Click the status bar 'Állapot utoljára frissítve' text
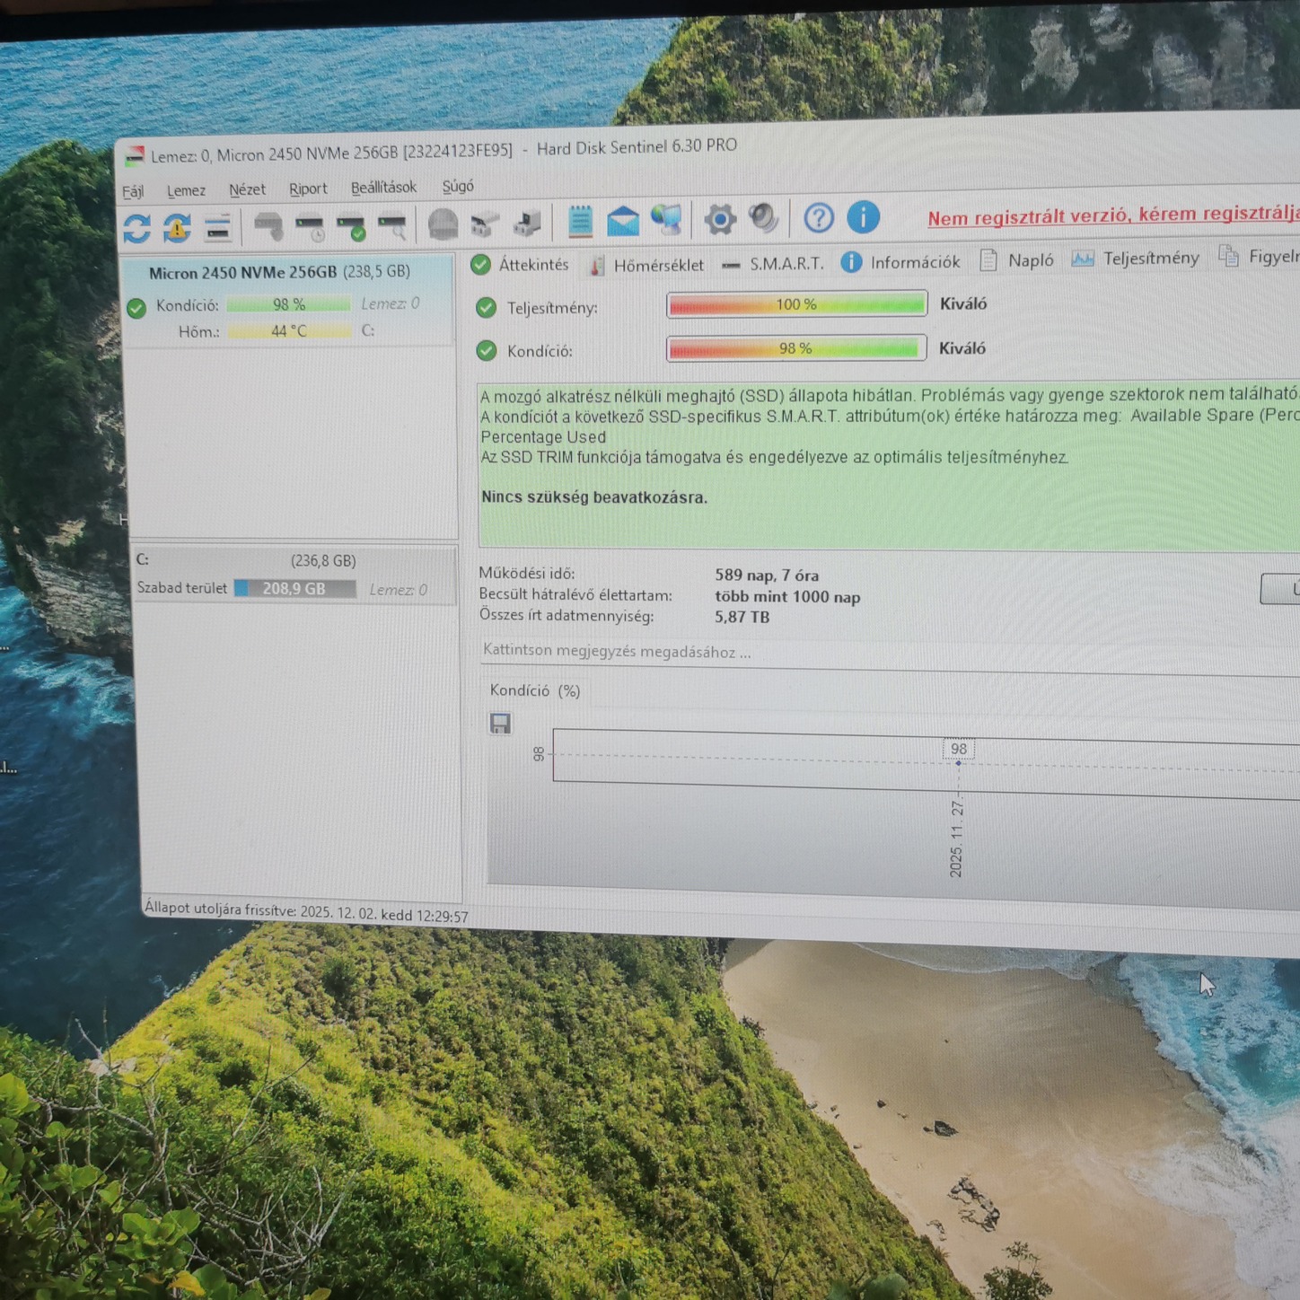 click(306, 912)
